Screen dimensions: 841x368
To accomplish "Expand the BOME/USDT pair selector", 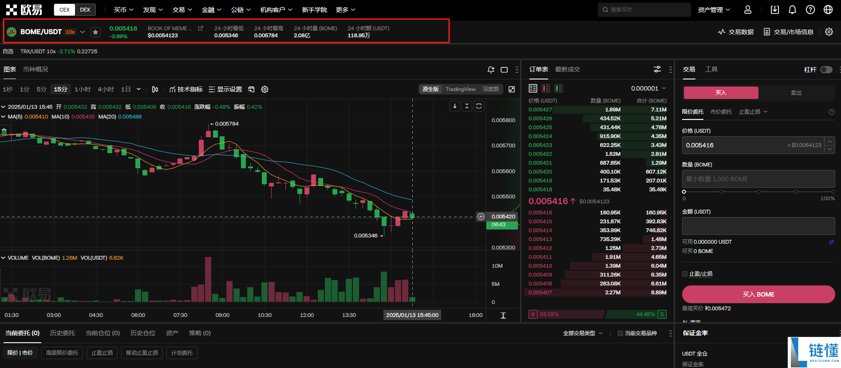I will click(x=83, y=32).
